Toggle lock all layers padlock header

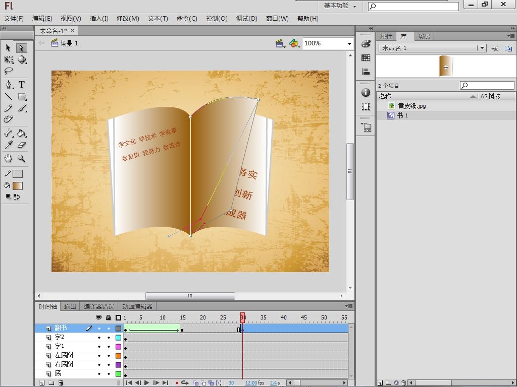(x=109, y=317)
